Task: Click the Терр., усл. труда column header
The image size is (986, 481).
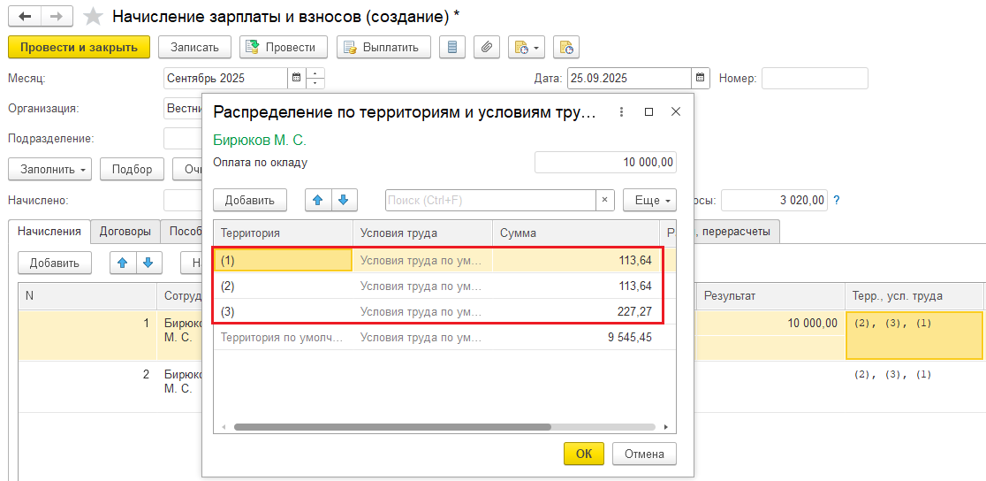Action: click(x=914, y=296)
